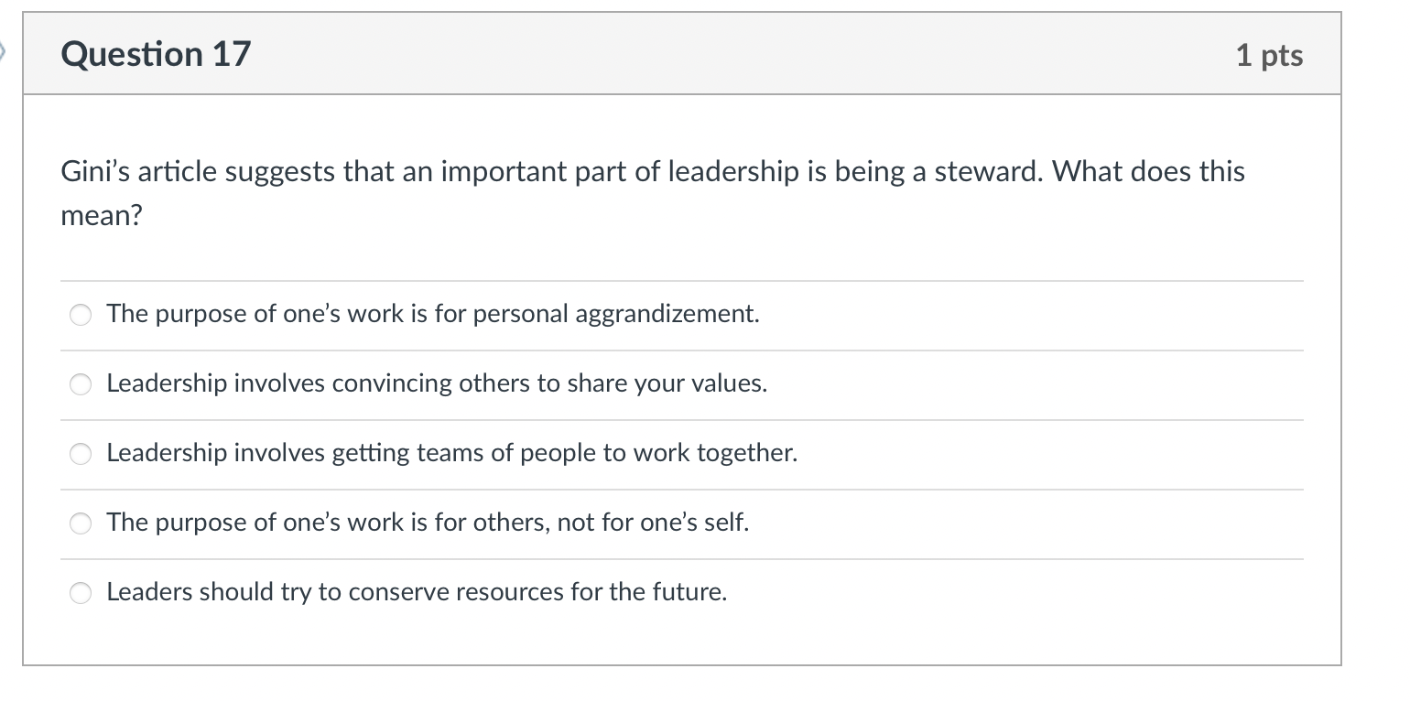This screenshot has height=701, width=1410.
Task: Pick radio for getting teams to work together
Action: tap(81, 455)
